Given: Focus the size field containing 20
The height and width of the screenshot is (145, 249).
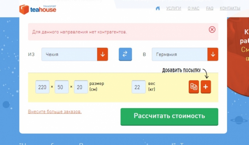Looking at the screenshot, I should 81,87.
